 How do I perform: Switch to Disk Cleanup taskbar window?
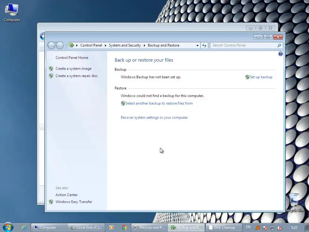[224, 227]
